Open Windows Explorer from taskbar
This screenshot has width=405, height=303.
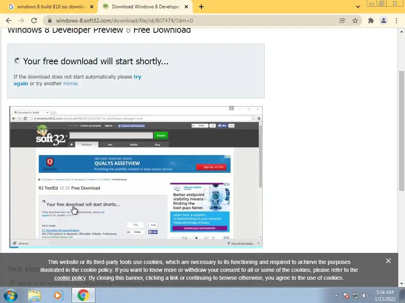pos(34,295)
